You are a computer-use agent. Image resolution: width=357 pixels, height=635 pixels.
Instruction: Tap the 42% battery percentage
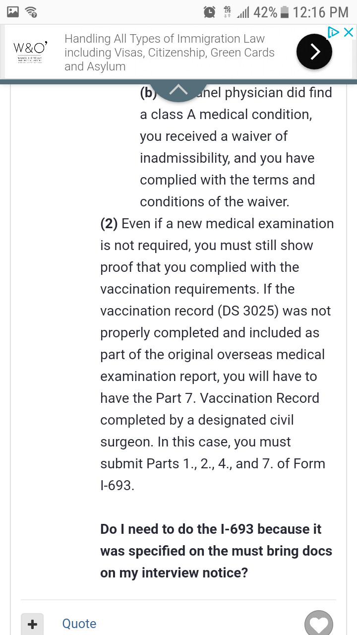click(265, 12)
